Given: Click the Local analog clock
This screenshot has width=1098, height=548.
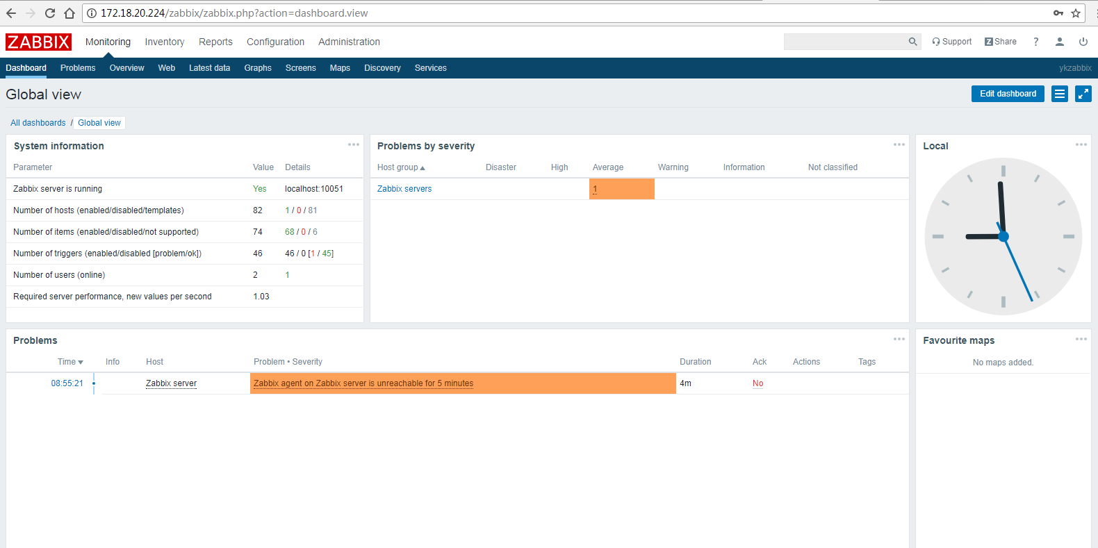Looking at the screenshot, I should coord(1003,236).
